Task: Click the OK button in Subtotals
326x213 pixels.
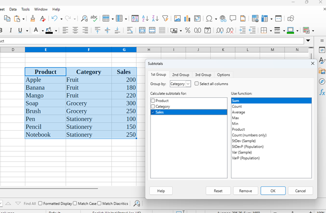Action: pyautogui.click(x=273, y=190)
